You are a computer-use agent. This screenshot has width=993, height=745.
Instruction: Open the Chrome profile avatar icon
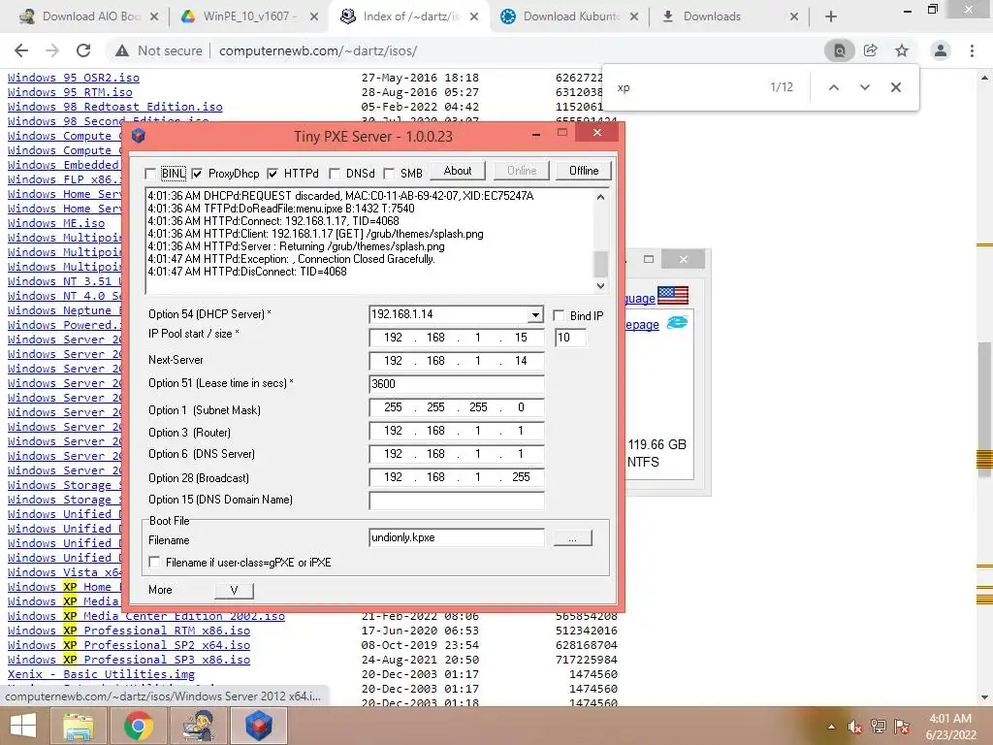[x=941, y=50]
